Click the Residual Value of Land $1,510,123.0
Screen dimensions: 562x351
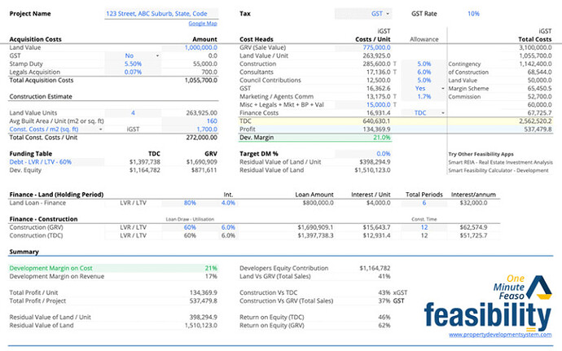[372, 170]
